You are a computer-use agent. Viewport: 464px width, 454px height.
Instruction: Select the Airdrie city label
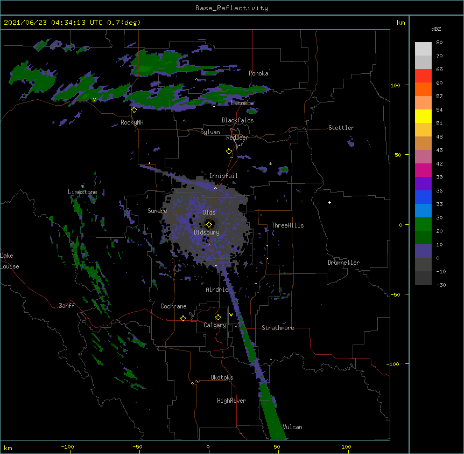217,290
